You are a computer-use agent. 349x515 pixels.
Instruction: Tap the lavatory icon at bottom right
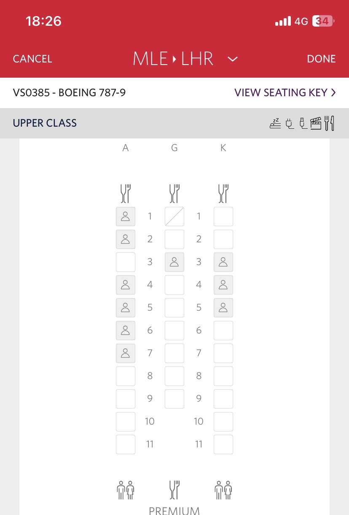(x=223, y=490)
